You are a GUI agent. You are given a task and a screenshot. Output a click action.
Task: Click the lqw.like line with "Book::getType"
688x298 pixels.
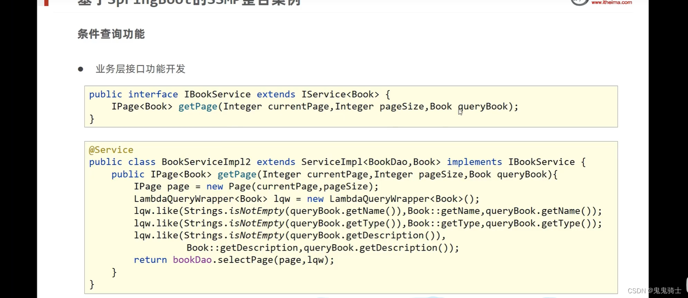pos(367,223)
